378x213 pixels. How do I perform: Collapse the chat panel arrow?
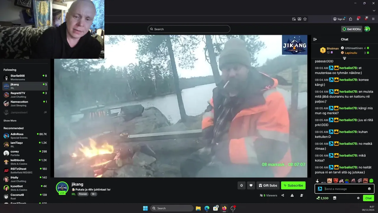pos(315,39)
